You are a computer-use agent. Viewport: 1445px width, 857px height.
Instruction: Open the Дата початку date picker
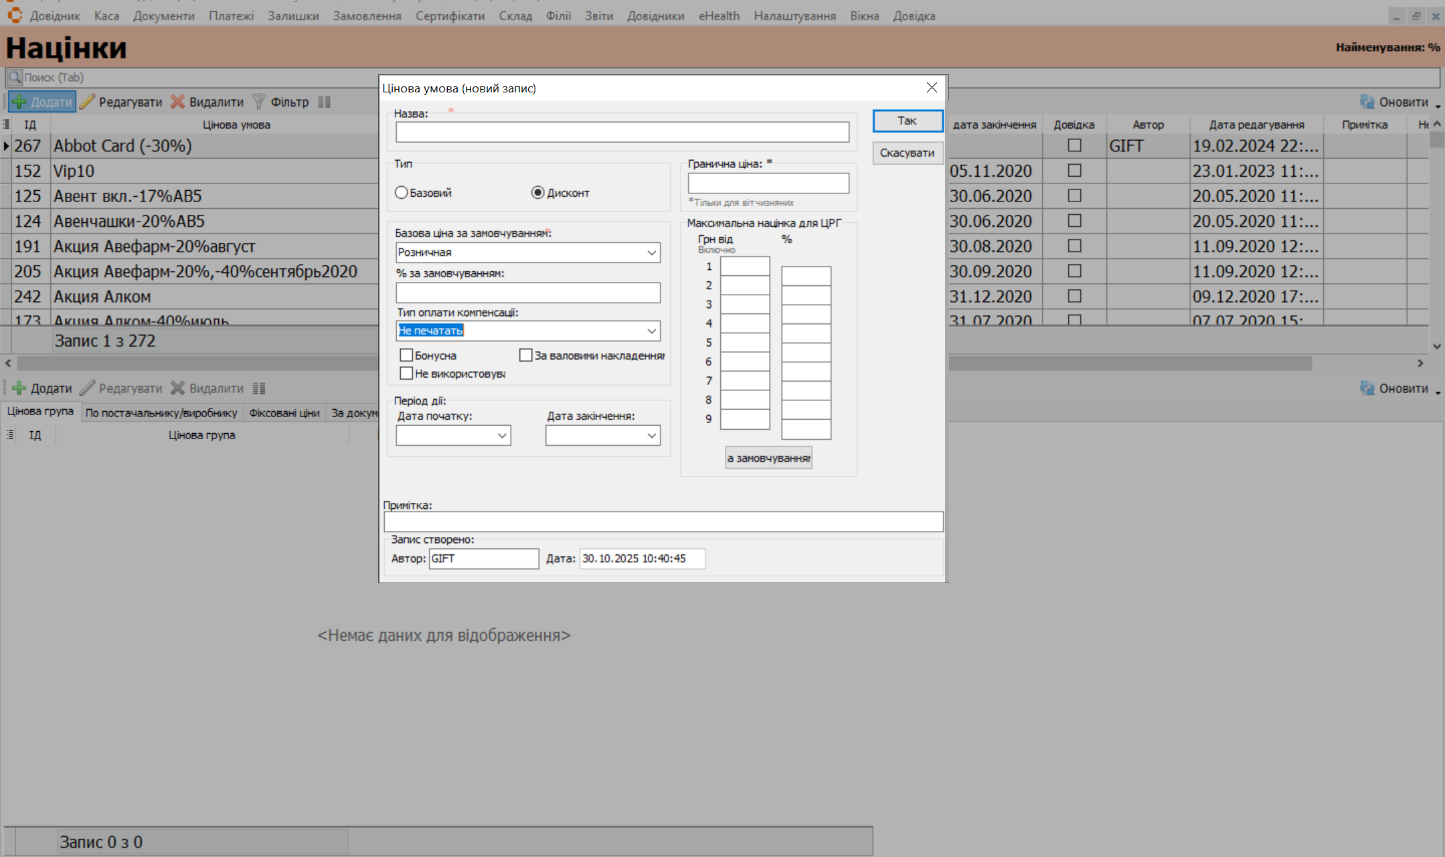tap(502, 436)
